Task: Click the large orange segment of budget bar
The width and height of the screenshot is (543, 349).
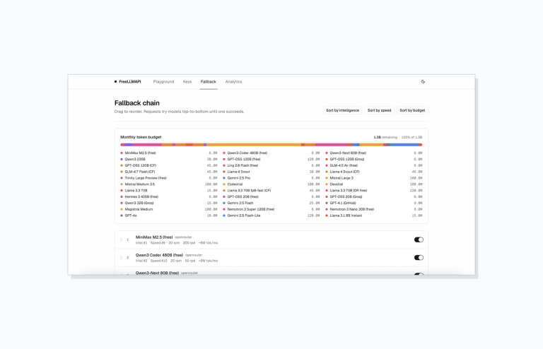Action: point(254,145)
